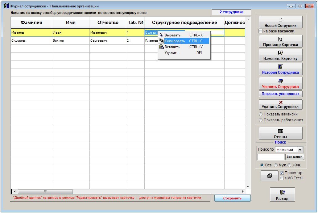
Task: Sort by 'Структурное подразделение' column header
Action: [184, 23]
